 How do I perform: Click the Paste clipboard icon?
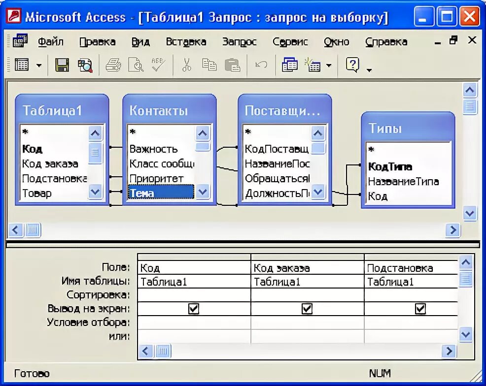point(233,65)
